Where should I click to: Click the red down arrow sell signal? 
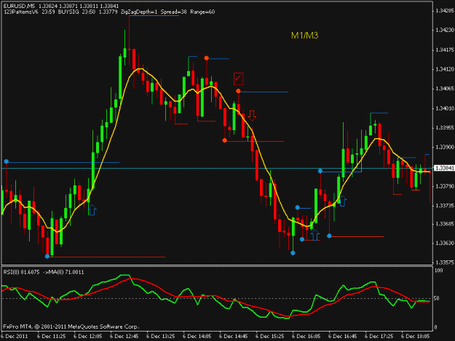pyautogui.click(x=252, y=116)
